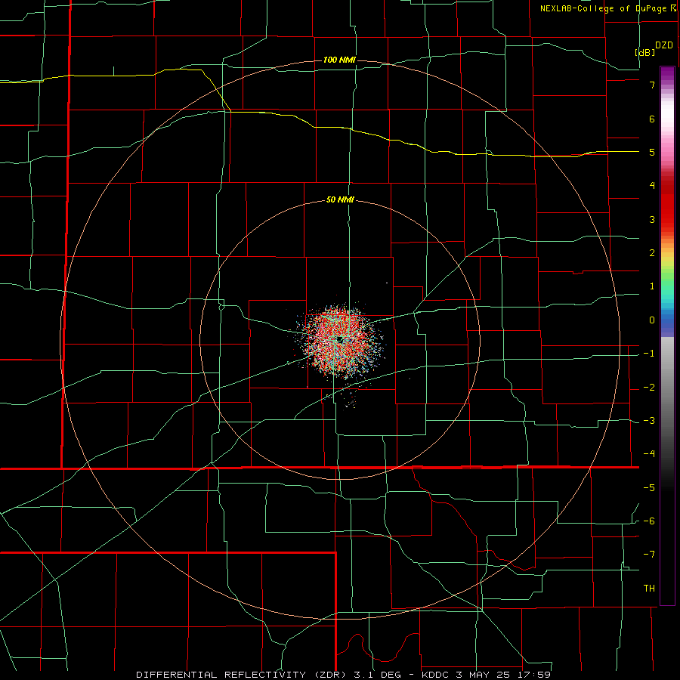Click the '-1' value on color scale
Screen dimensions: 680x680
649,354
